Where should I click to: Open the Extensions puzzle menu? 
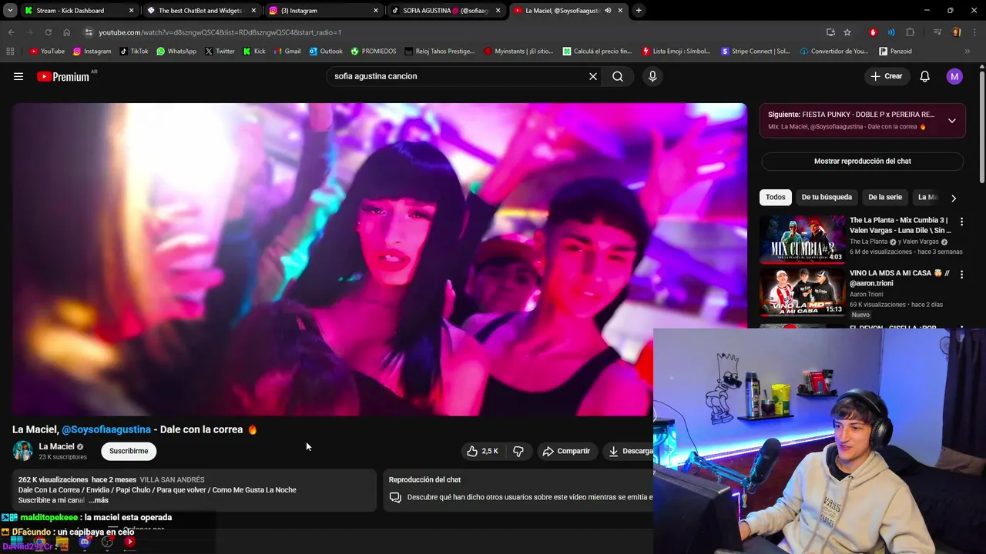click(910, 32)
